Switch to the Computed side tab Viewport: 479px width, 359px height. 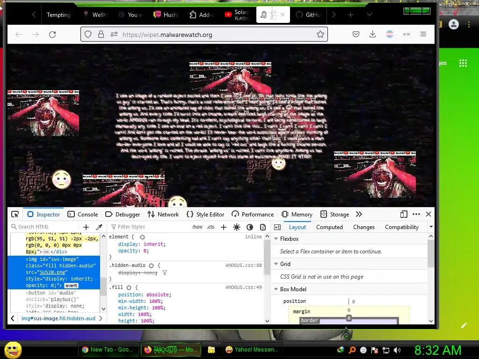329,227
